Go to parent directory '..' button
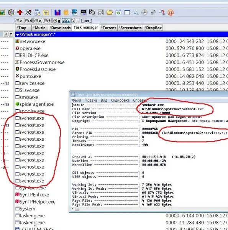The width and height of the screenshot is (228, 230). [77, 21]
